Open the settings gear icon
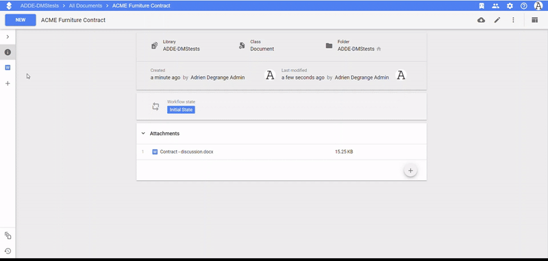This screenshot has width=548, height=261. coord(510,5)
